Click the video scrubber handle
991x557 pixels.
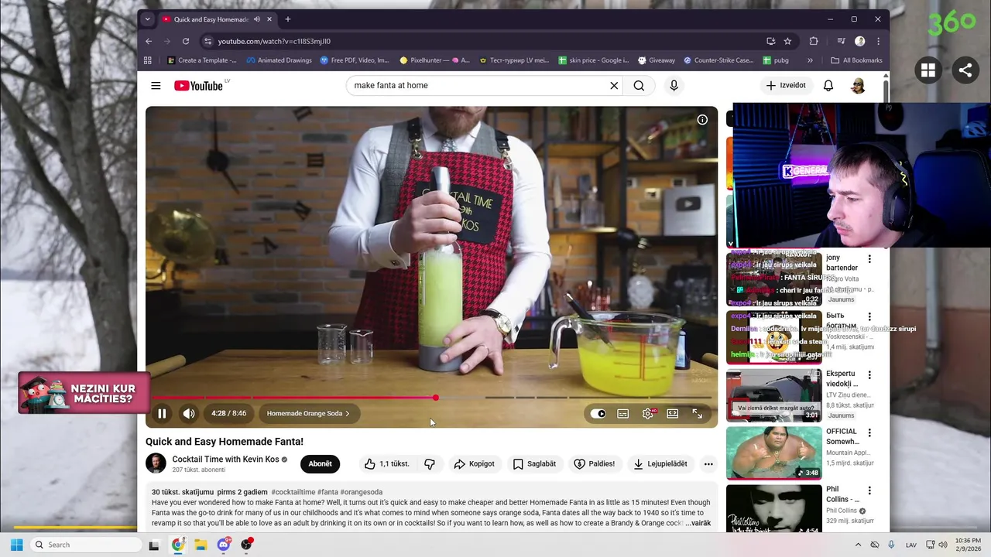(436, 398)
